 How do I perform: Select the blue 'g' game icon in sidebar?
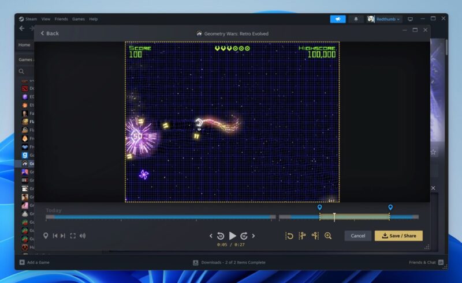point(25,155)
